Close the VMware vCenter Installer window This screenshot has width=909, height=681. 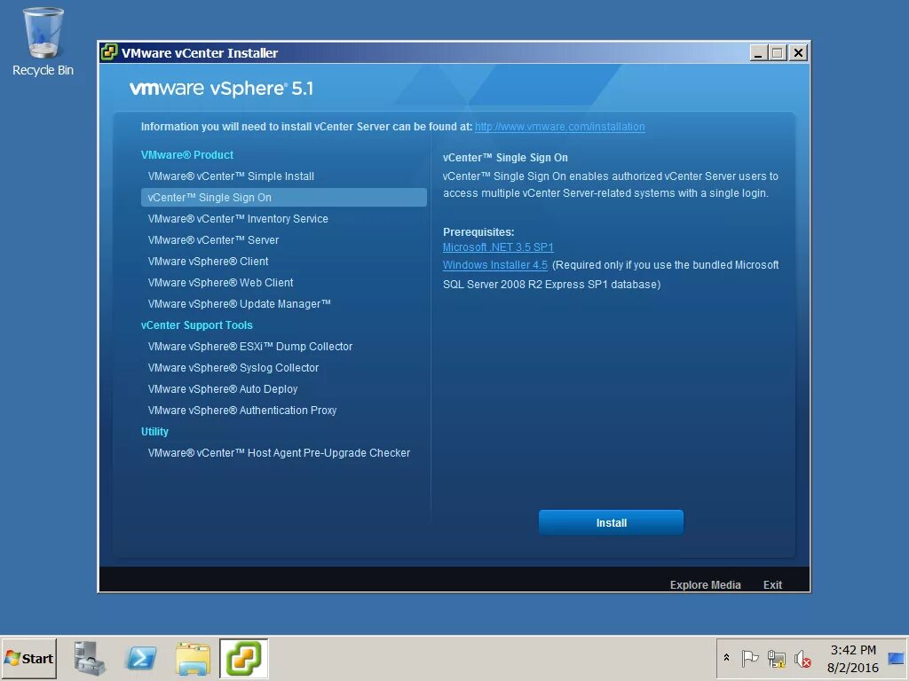(x=798, y=52)
